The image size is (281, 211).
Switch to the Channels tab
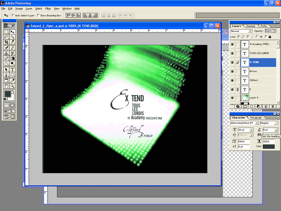click(x=250, y=26)
